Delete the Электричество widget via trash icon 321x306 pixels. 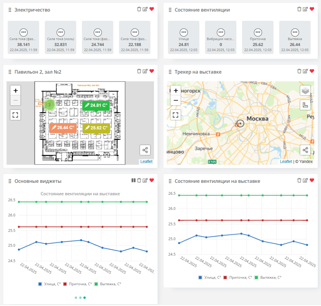(139, 9)
